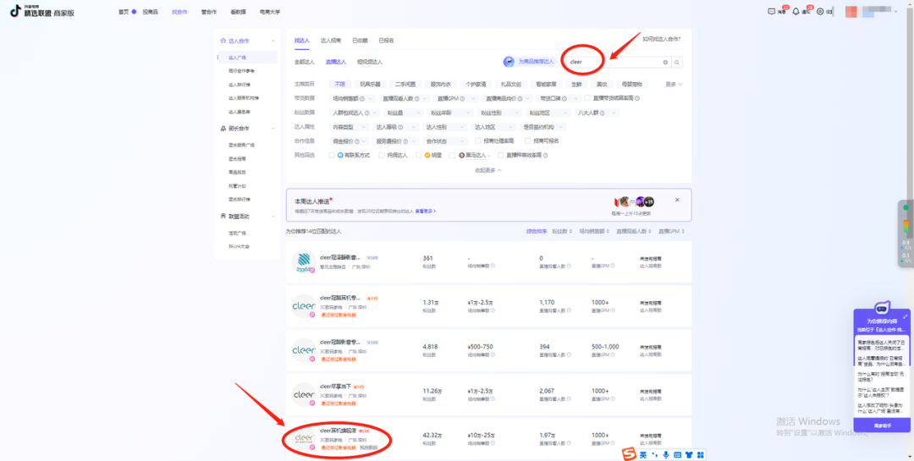Expand the assistant panel with the top-right icon
The image size is (914, 461).
click(905, 316)
